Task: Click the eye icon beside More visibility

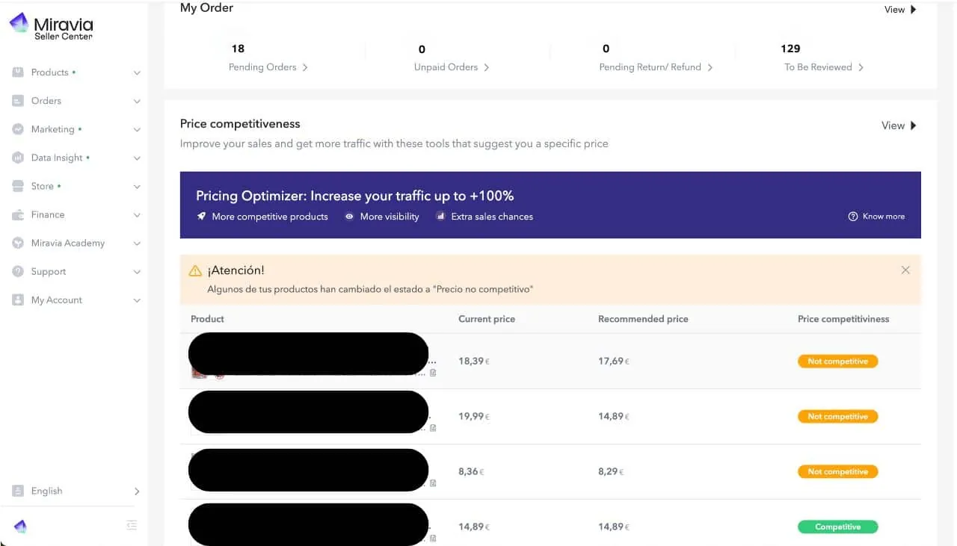Action: pos(349,217)
